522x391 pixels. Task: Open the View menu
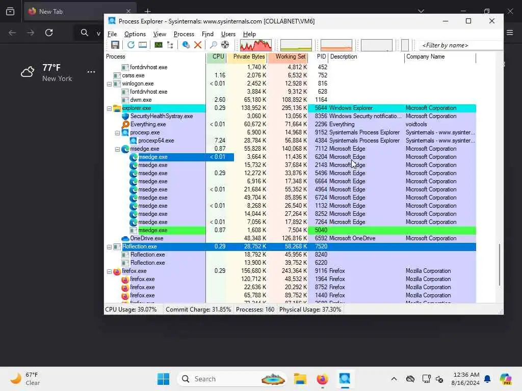(160, 34)
